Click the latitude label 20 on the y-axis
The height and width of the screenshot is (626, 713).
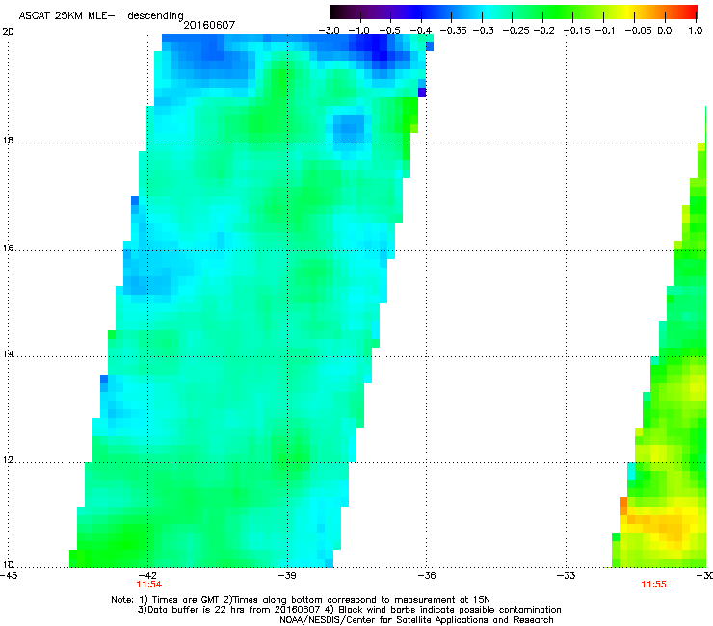(x=8, y=32)
